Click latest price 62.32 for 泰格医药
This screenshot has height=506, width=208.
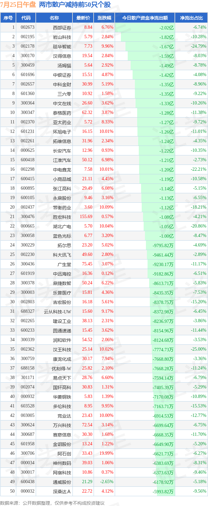87,113
